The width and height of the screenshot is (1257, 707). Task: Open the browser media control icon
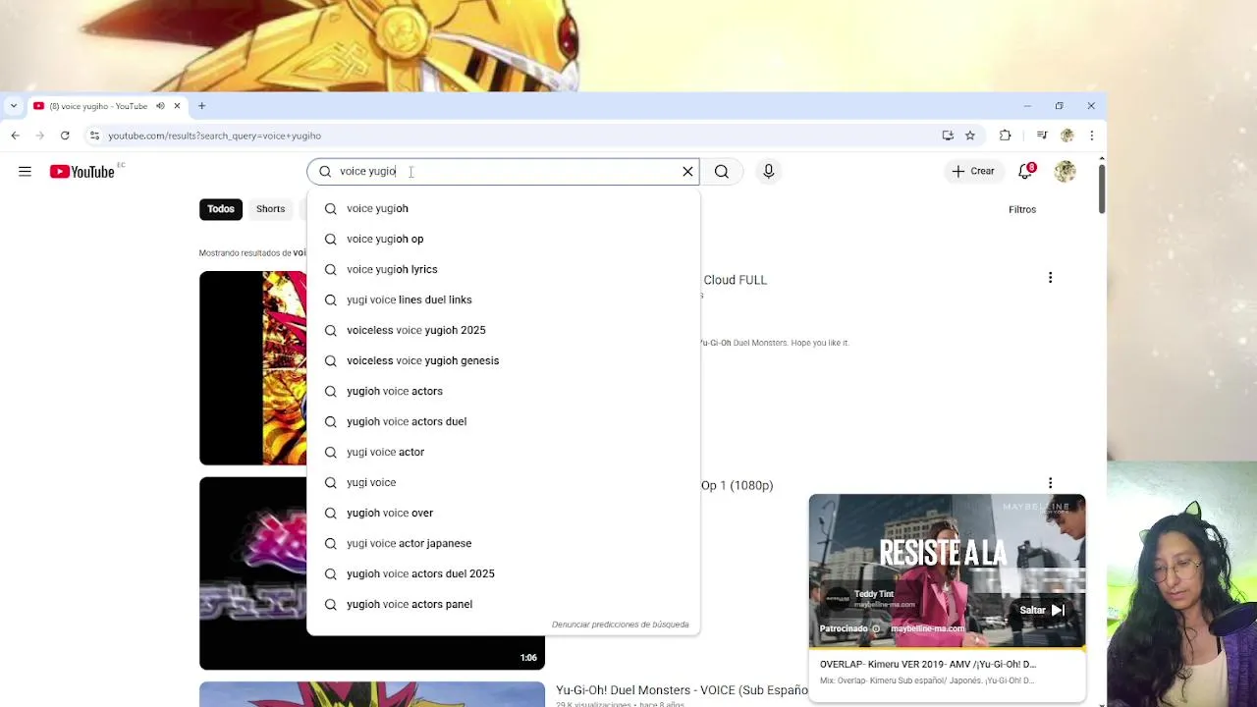1042,136
